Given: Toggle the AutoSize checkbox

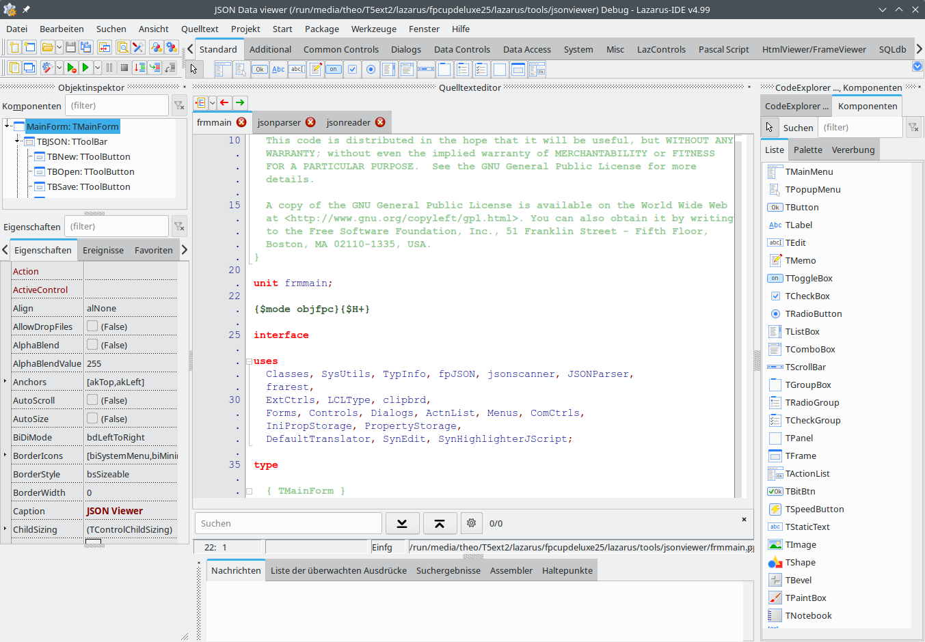Looking at the screenshot, I should coord(92,419).
